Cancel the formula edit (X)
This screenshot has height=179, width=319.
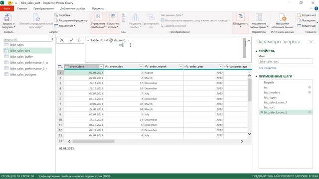click(x=62, y=40)
